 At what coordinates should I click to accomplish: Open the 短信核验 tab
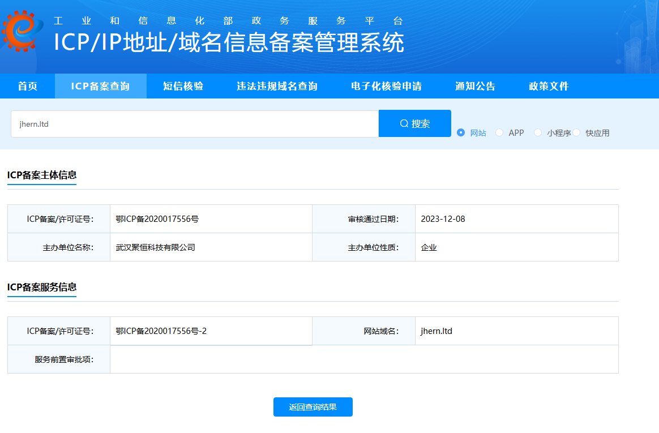click(183, 86)
